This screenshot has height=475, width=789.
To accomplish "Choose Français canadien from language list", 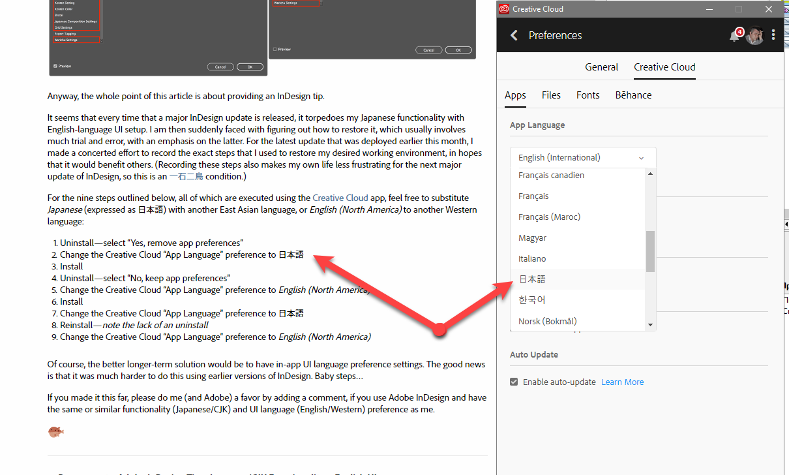I will point(578,175).
